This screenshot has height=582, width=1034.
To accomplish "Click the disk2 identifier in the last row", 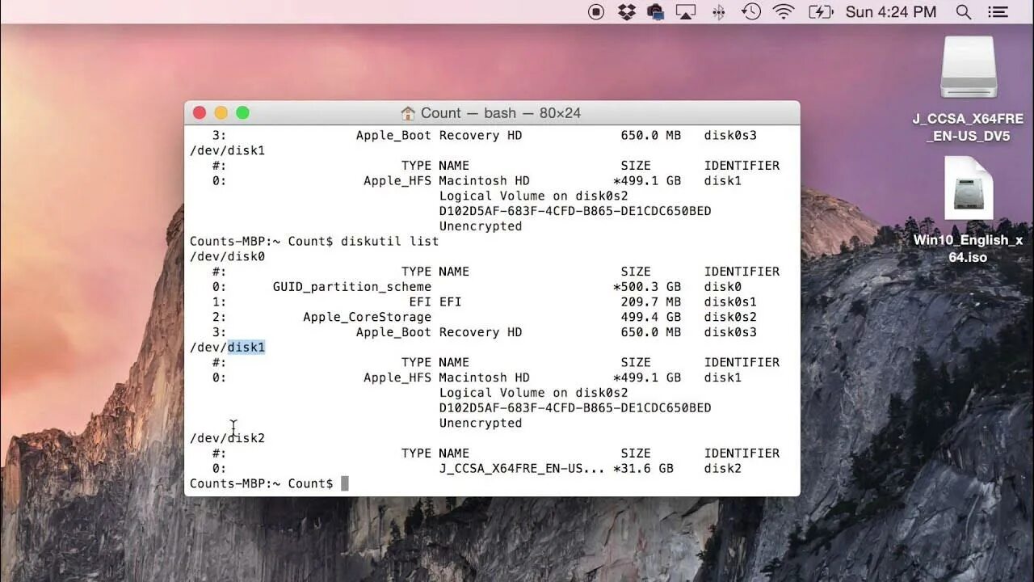I will coord(723,469).
